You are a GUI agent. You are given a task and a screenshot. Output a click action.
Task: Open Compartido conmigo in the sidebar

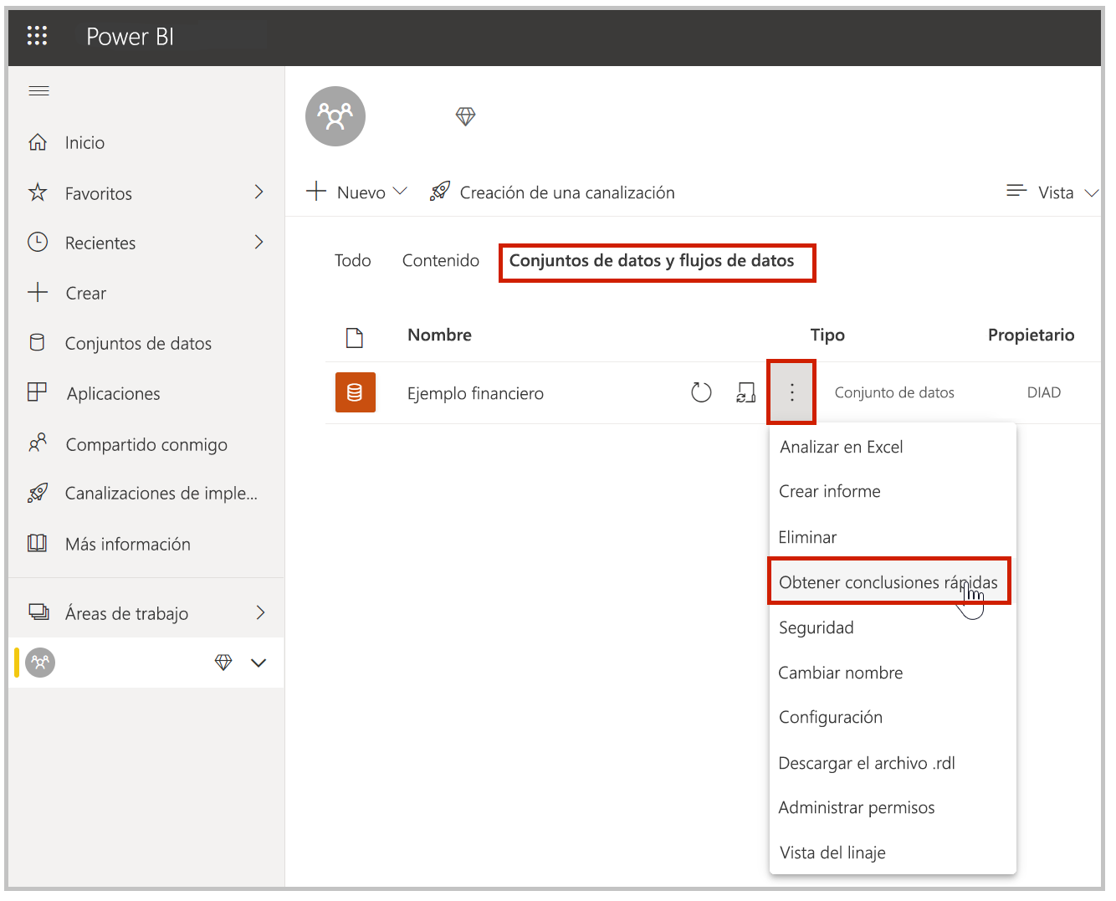[146, 443]
